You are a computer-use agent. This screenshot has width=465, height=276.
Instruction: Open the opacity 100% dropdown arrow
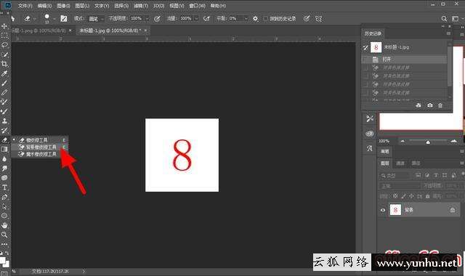[x=147, y=19]
